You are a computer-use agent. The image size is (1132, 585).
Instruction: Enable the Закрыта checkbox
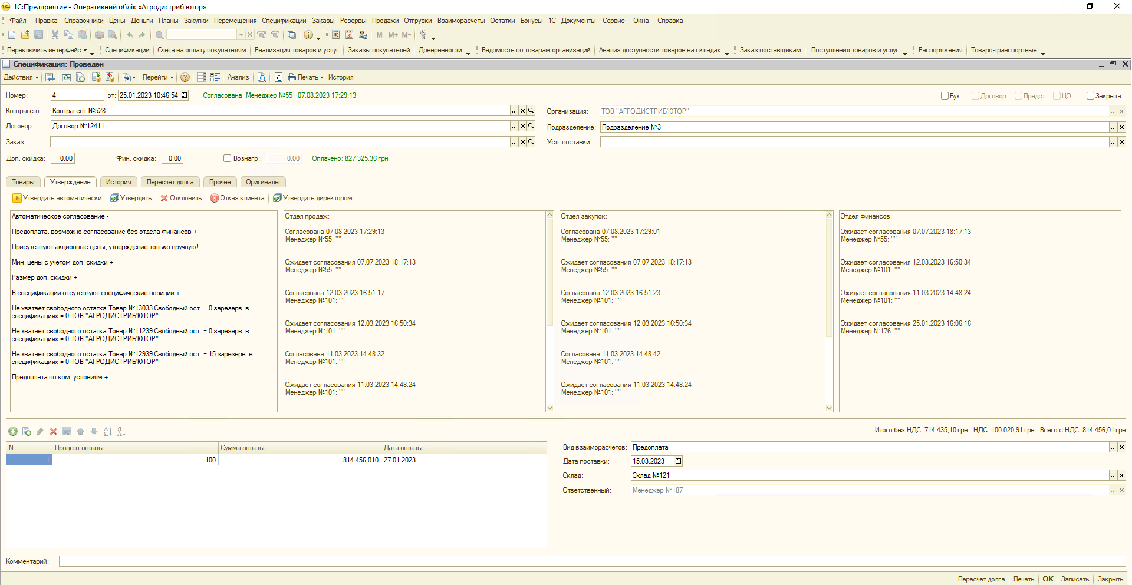coord(1090,96)
